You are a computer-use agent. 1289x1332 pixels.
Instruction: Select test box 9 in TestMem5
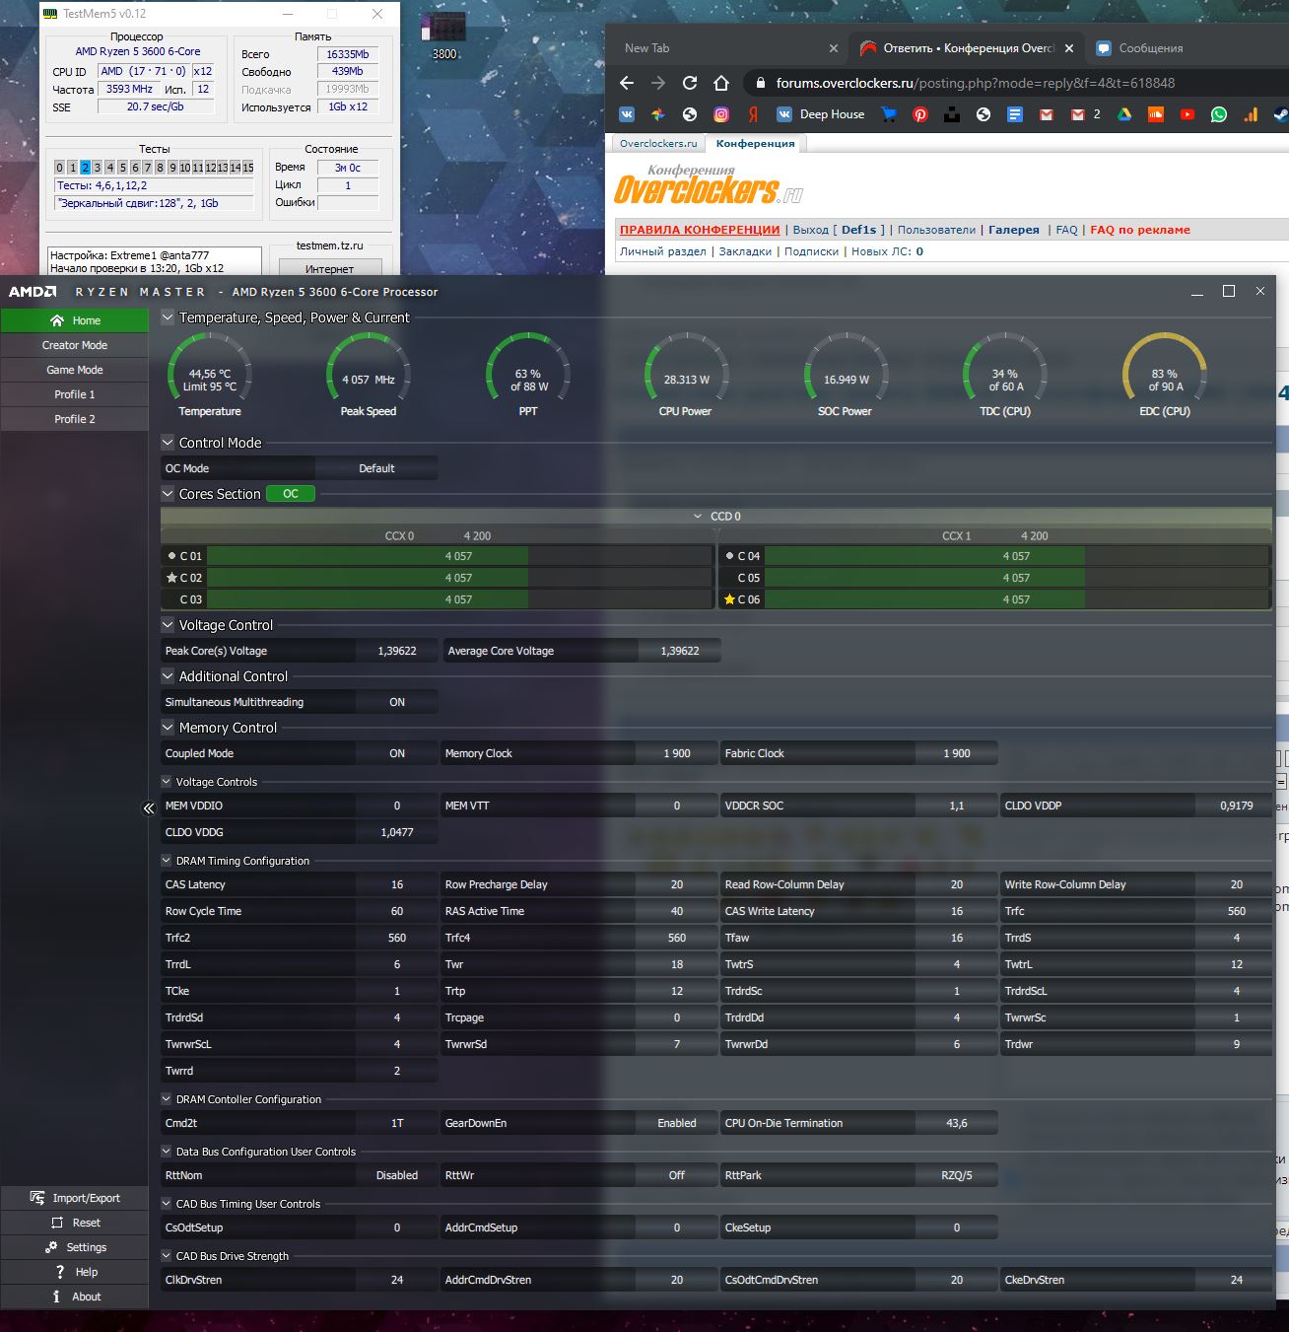click(x=172, y=168)
